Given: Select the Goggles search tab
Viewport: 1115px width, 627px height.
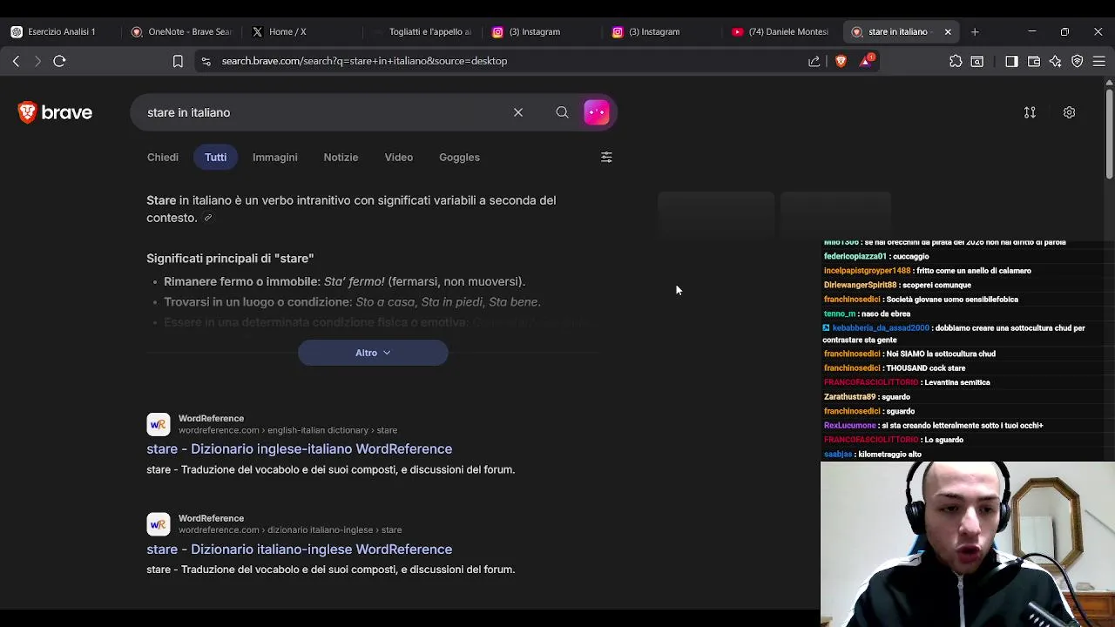Looking at the screenshot, I should point(459,158).
